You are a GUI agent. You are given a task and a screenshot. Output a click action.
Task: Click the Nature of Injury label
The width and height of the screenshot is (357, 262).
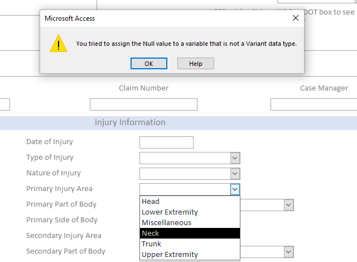[54, 173]
